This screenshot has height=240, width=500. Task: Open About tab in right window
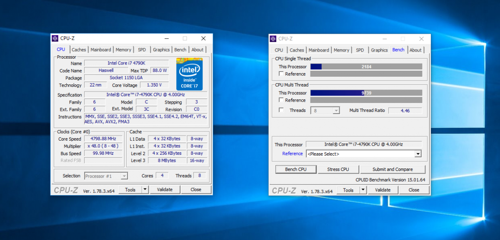click(x=415, y=50)
